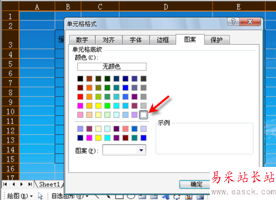The image size is (276, 200).
Task: Open the 绘图(R) drawing menu
Action: 20,196
